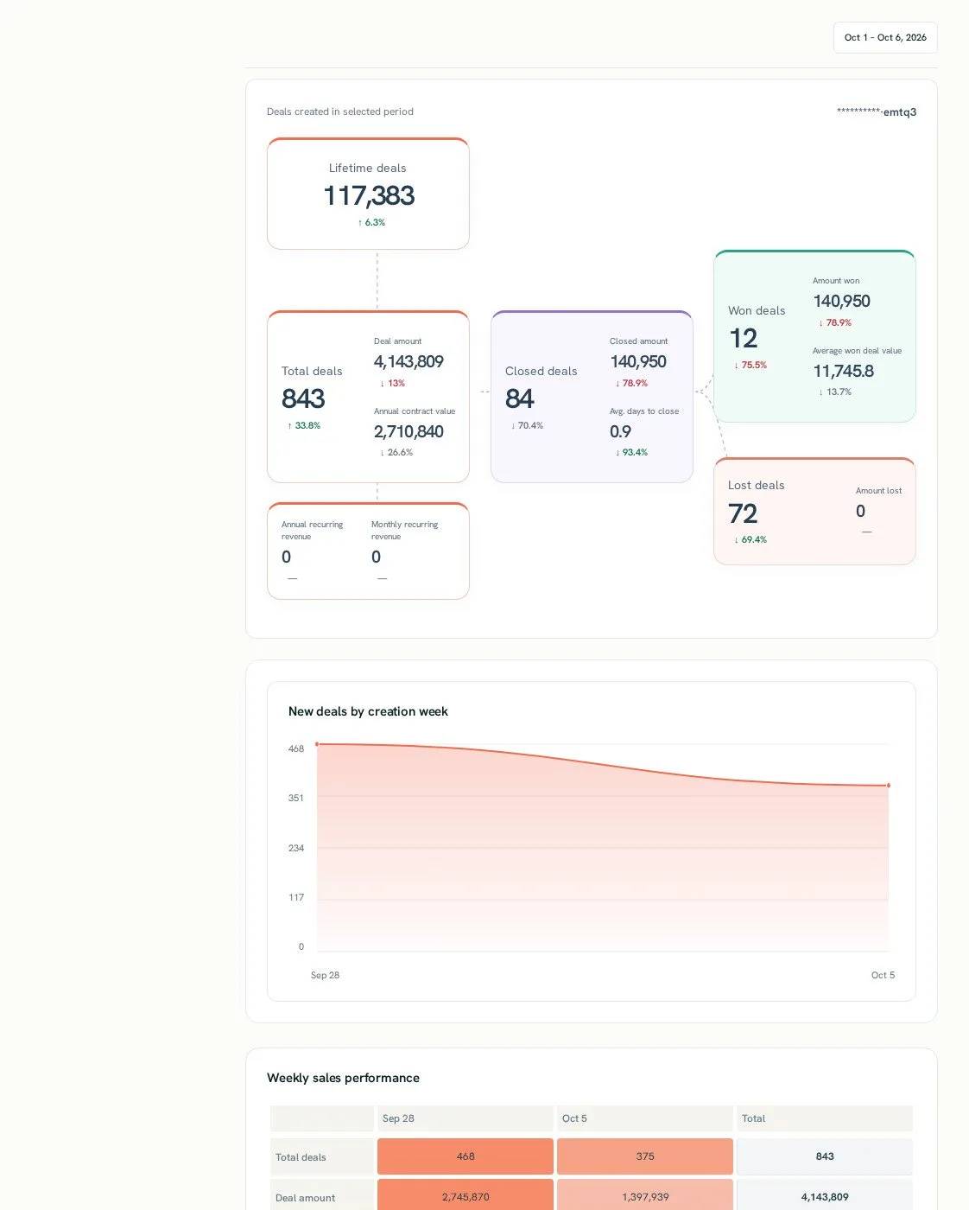
Task: Select Annual contract value 2,710,840
Action: 408,431
